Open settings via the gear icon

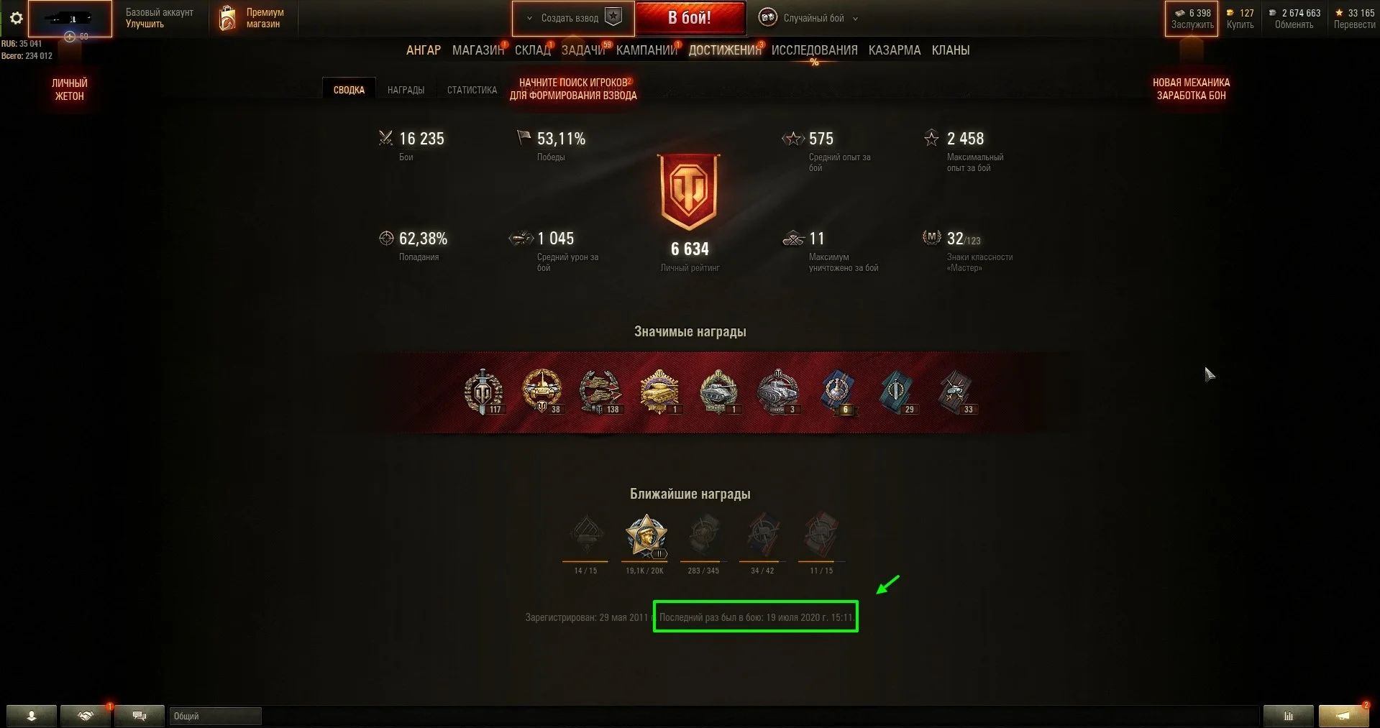pos(16,19)
